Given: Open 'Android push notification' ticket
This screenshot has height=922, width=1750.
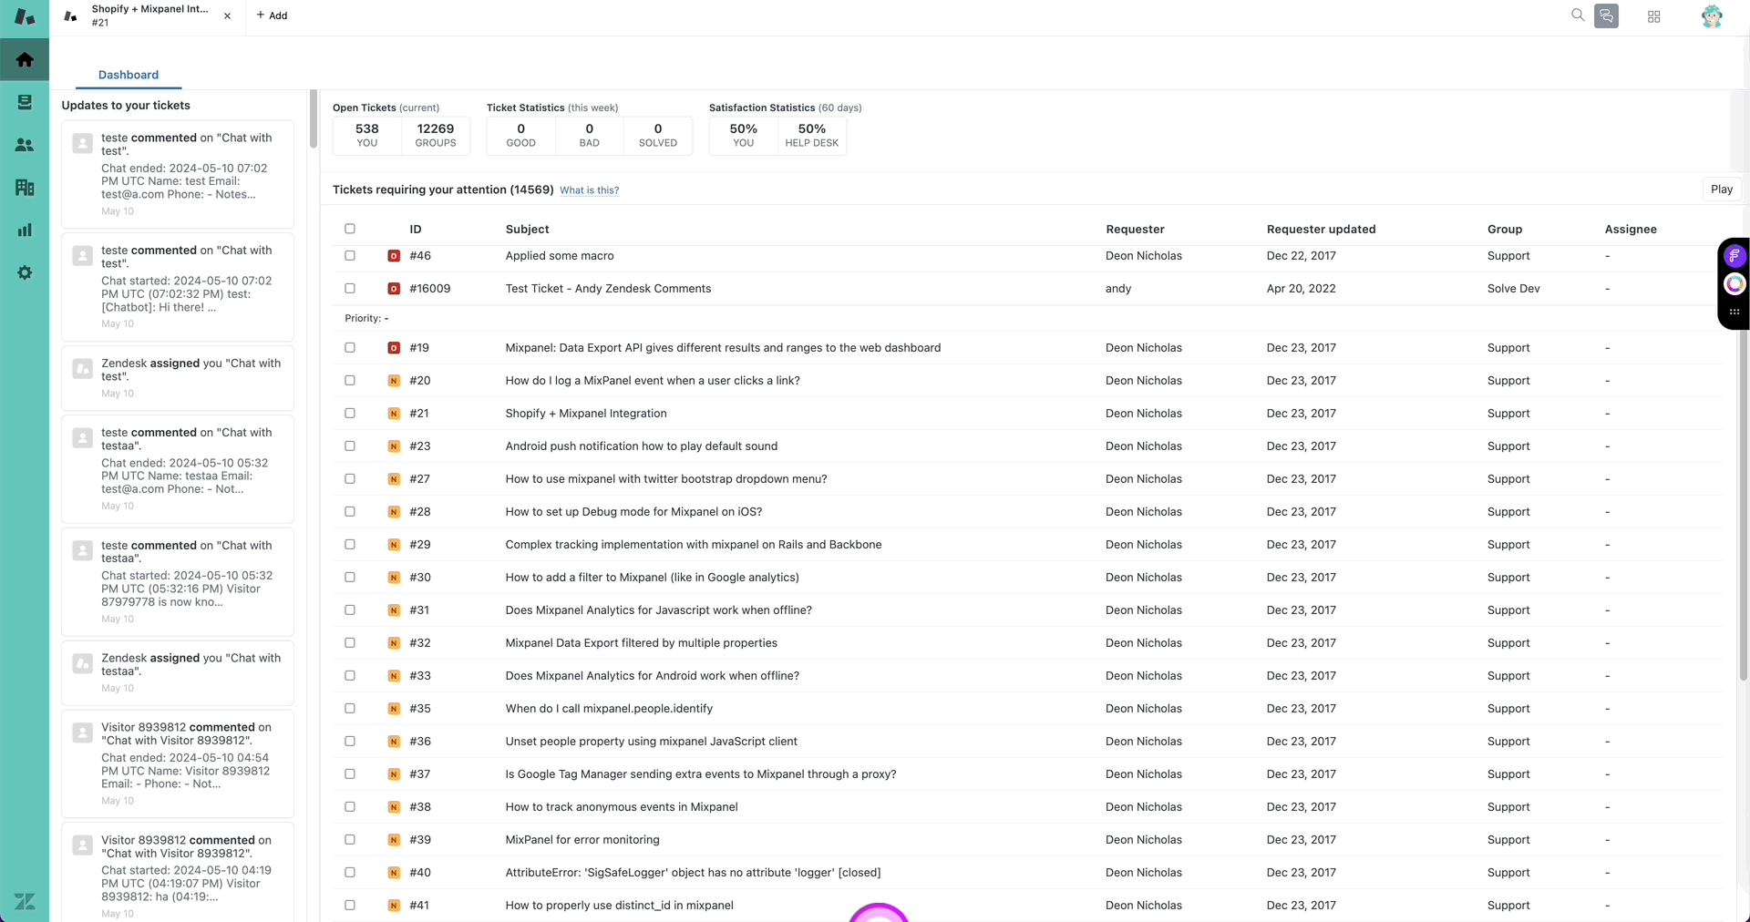Looking at the screenshot, I should [x=642, y=446].
